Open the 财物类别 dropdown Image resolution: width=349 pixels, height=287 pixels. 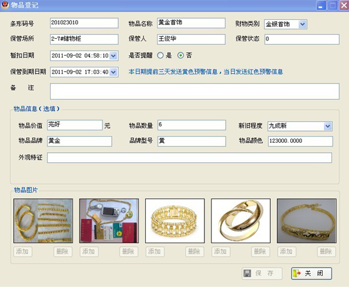302,24
